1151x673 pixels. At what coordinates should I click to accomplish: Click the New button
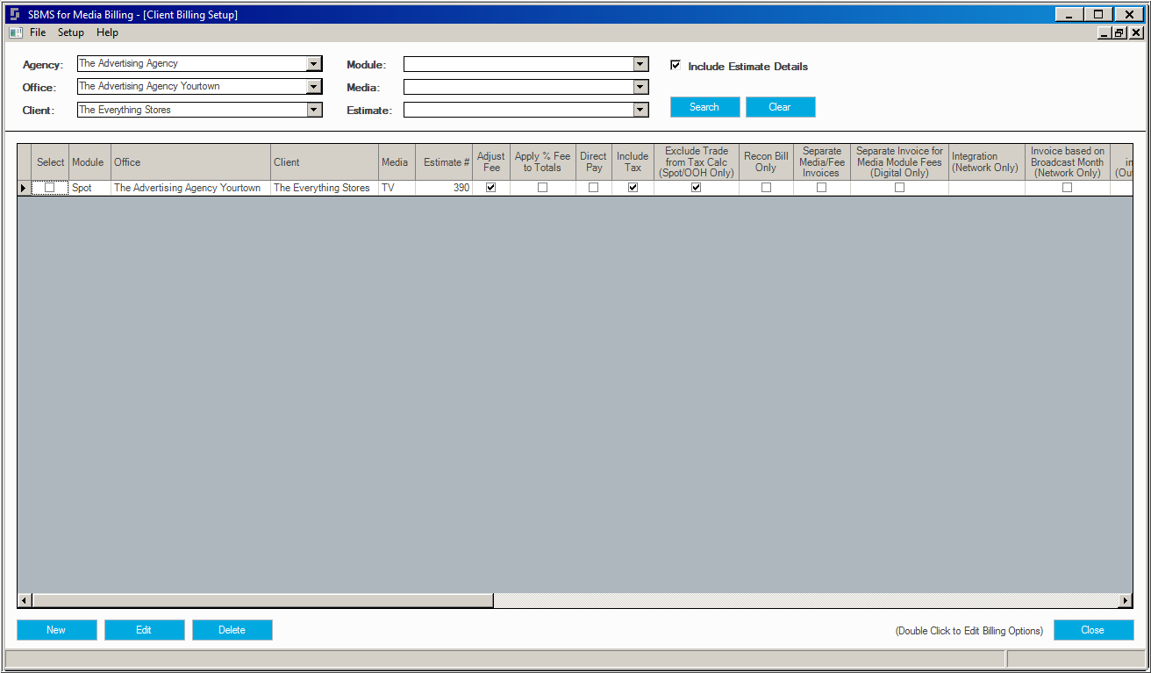point(56,630)
